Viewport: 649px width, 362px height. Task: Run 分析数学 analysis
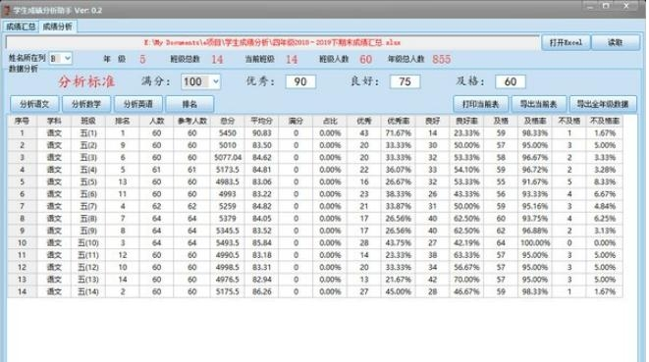coord(86,104)
